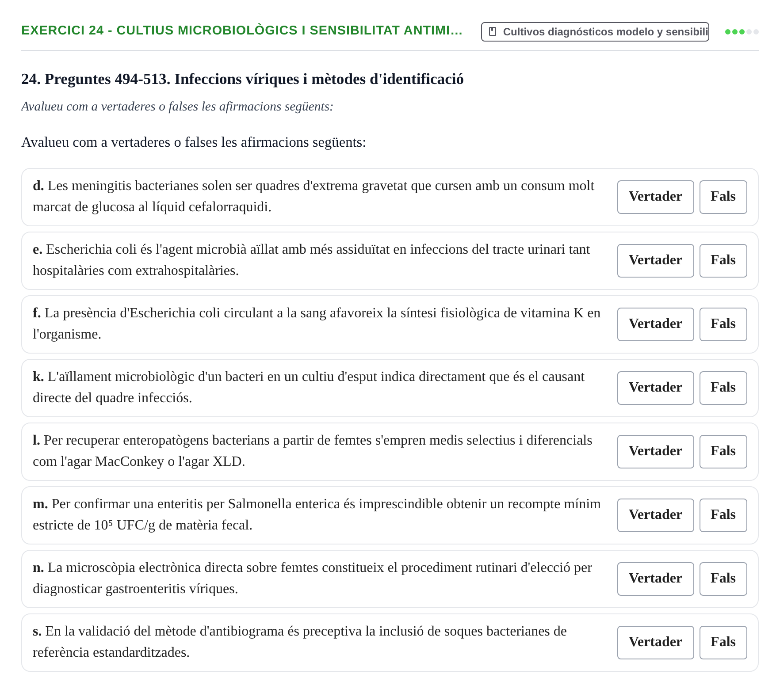This screenshot has height=693, width=780.
Task: Mark statement l as Vertader
Action: (655, 451)
